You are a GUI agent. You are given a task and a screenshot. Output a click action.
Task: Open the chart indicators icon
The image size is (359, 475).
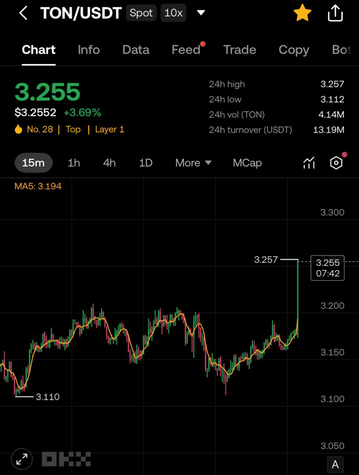coord(309,163)
